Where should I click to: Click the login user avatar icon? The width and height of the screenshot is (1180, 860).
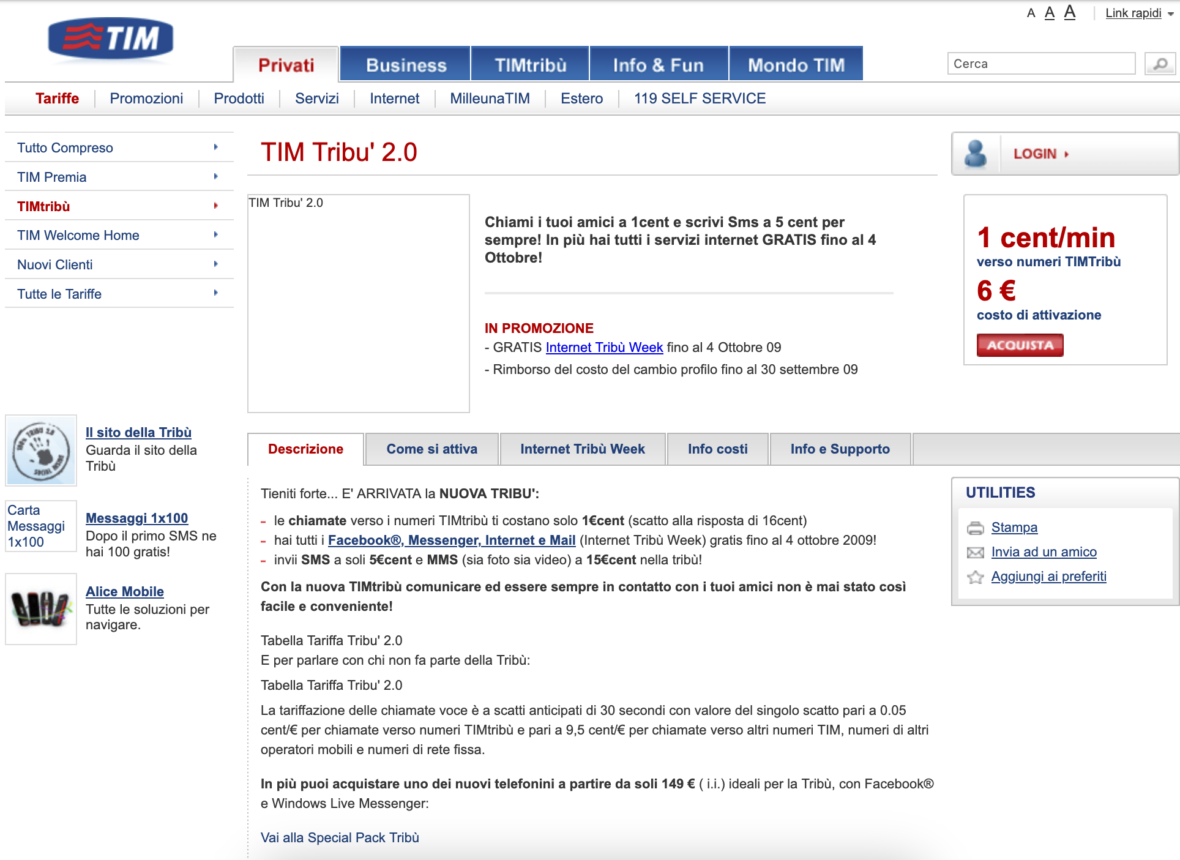pyautogui.click(x=976, y=154)
